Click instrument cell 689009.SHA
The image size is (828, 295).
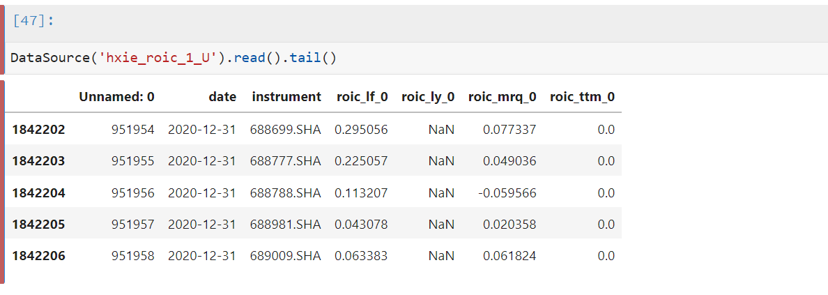286,257
